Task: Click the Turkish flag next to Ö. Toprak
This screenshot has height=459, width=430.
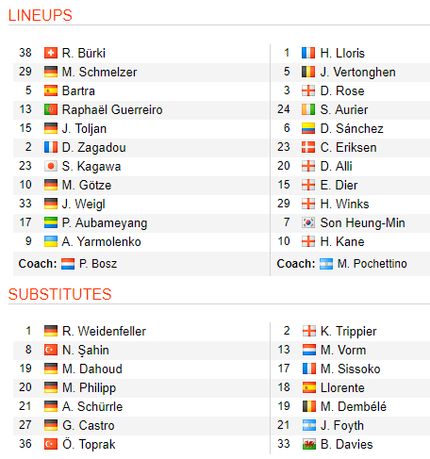Action: (x=51, y=444)
